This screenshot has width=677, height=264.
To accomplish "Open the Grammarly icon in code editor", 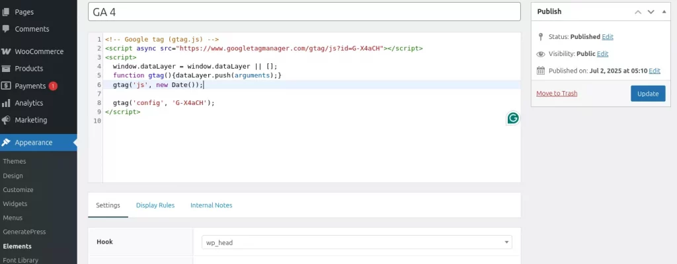I will point(513,118).
